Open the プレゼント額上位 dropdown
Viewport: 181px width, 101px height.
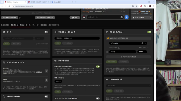142,17
